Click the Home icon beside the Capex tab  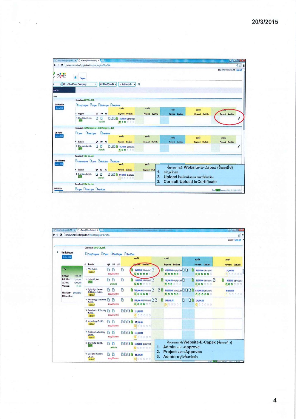tap(75, 78)
